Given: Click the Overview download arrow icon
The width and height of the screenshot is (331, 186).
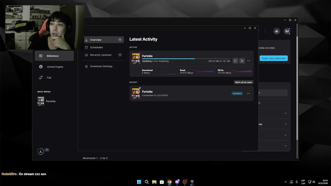Looking at the screenshot, I should click(x=86, y=40).
